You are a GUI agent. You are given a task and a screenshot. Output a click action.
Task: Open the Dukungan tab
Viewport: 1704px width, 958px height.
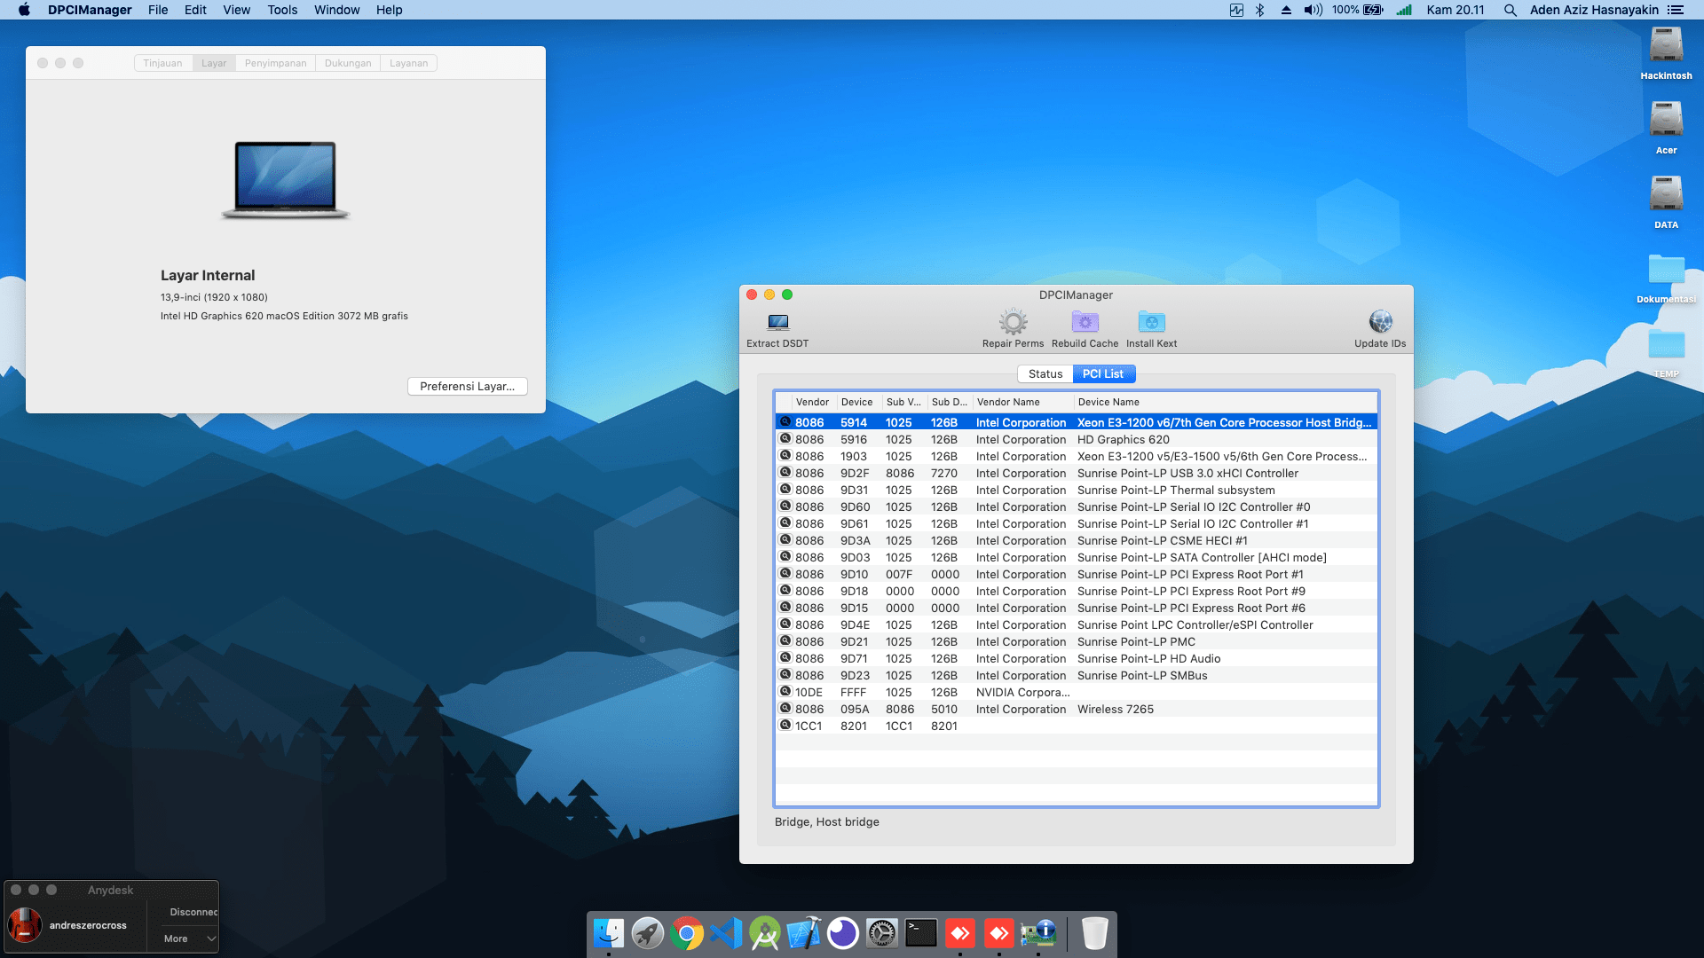click(348, 63)
